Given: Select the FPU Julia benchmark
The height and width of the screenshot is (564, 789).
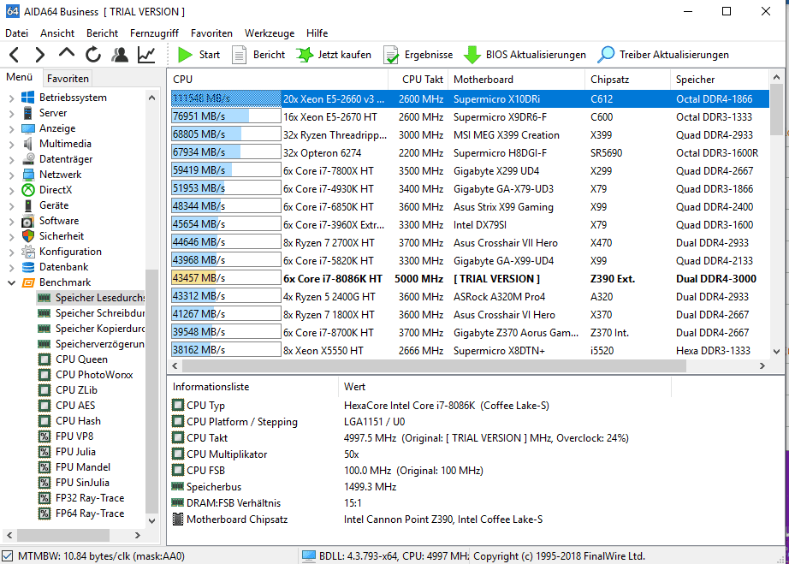Looking at the screenshot, I should coord(75,452).
